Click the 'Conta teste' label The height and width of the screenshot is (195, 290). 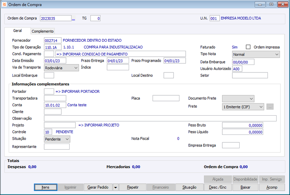tap(77, 105)
